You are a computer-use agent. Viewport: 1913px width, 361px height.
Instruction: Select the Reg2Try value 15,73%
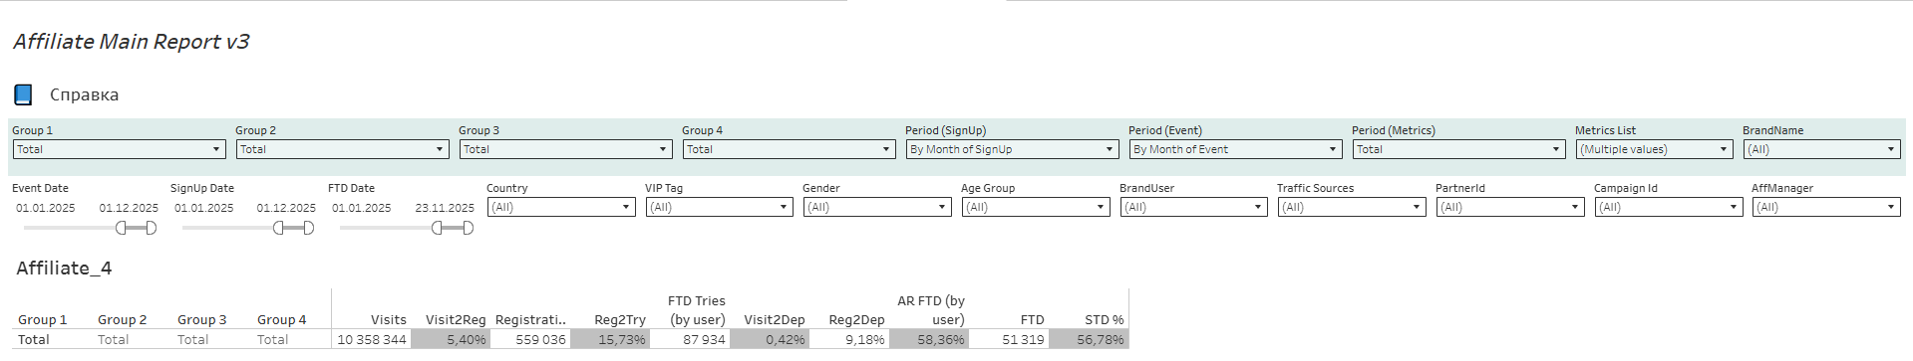[622, 339]
